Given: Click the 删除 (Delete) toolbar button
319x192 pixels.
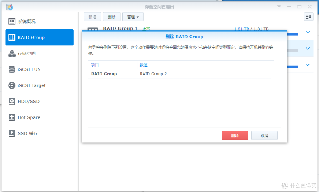Looking at the screenshot, I should tap(111, 16).
